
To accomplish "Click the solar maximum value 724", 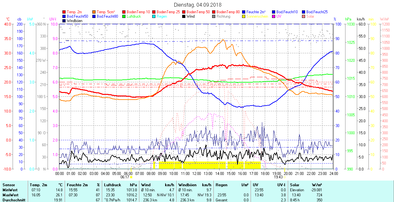I will 319,195.
